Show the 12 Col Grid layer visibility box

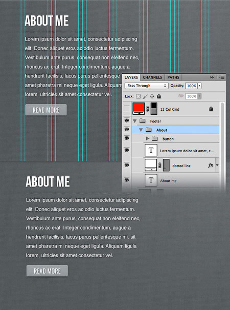(x=126, y=109)
